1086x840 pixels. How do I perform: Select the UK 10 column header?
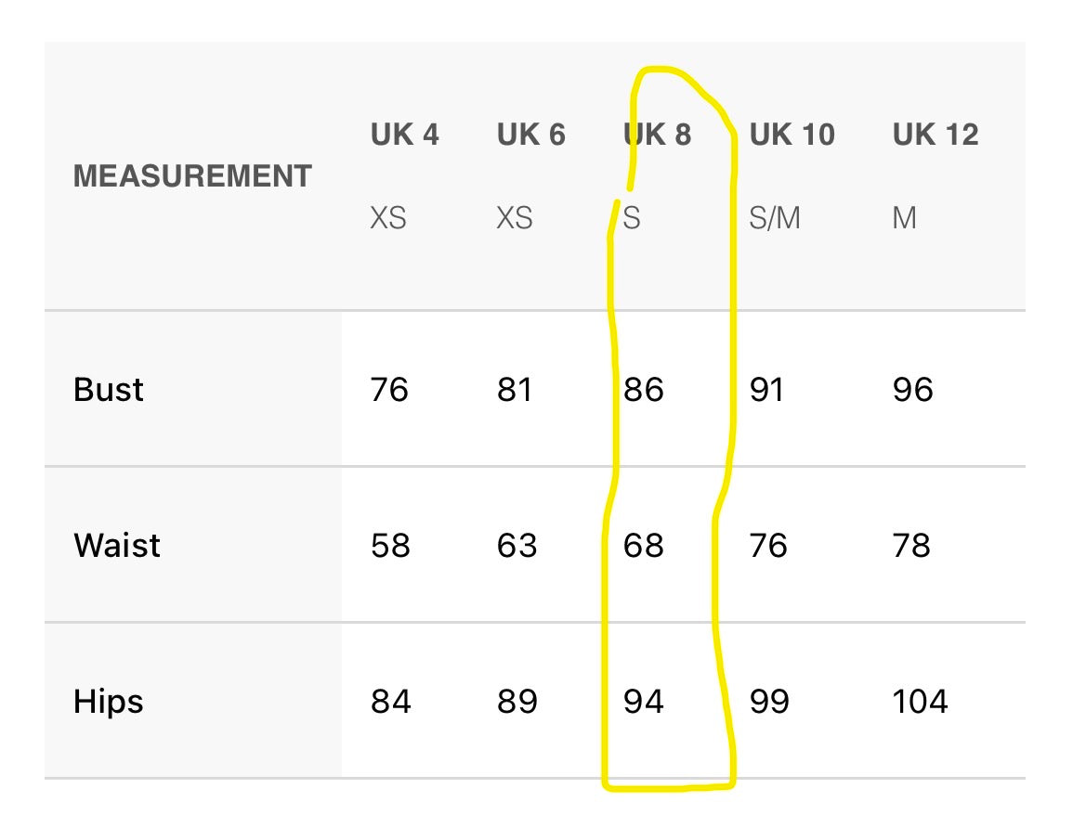coord(792,135)
